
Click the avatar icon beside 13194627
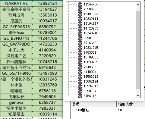point(80,23)
